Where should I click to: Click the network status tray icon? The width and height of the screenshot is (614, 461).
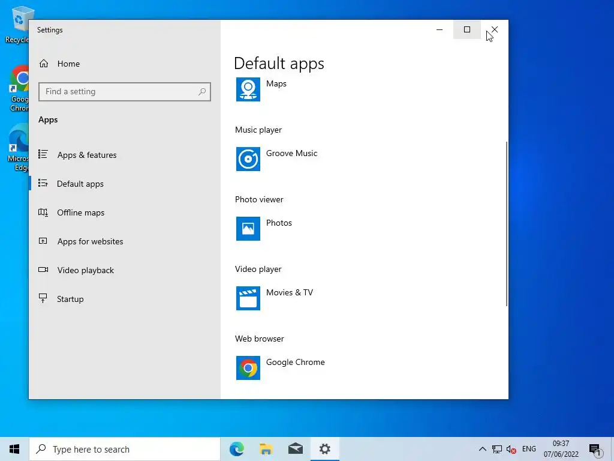(x=497, y=449)
